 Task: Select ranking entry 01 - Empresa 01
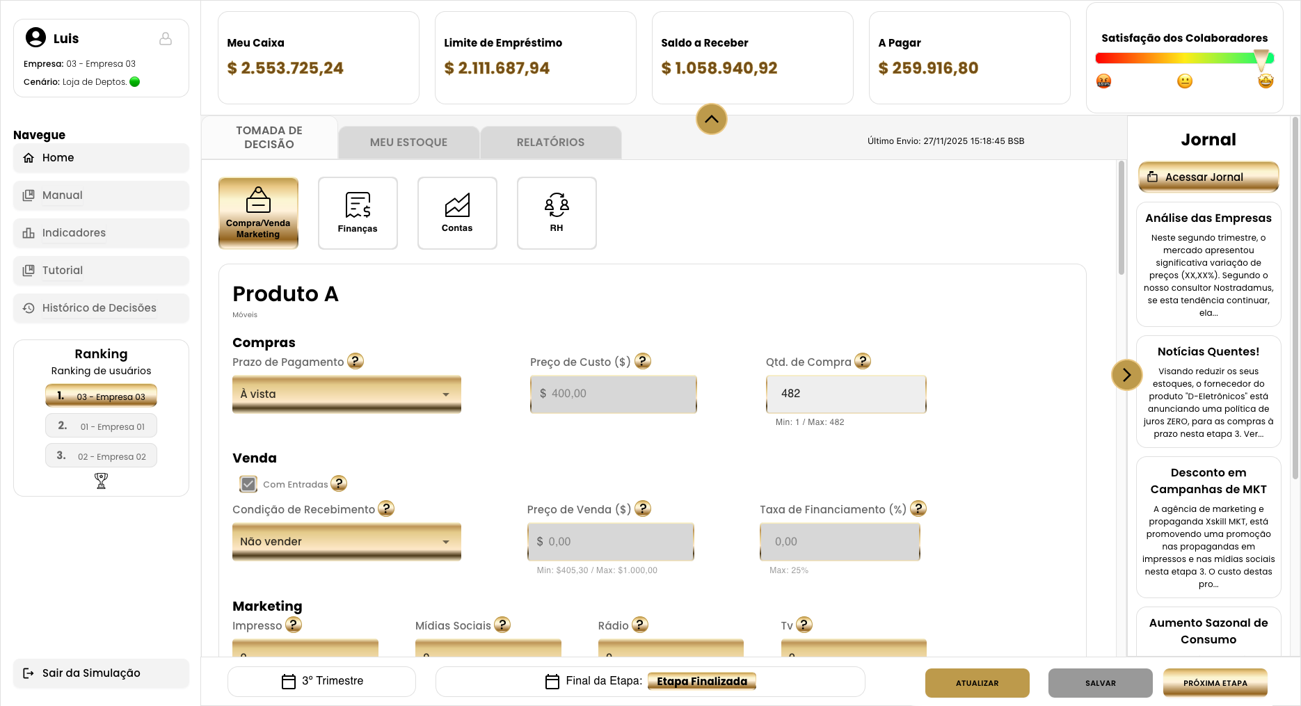pos(101,426)
